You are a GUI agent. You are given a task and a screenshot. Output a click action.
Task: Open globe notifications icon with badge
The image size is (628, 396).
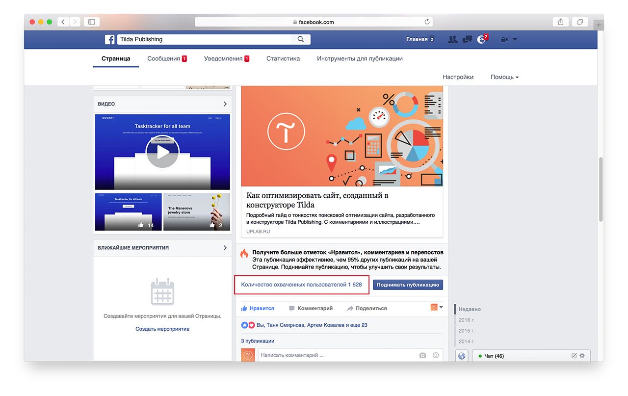click(x=481, y=40)
